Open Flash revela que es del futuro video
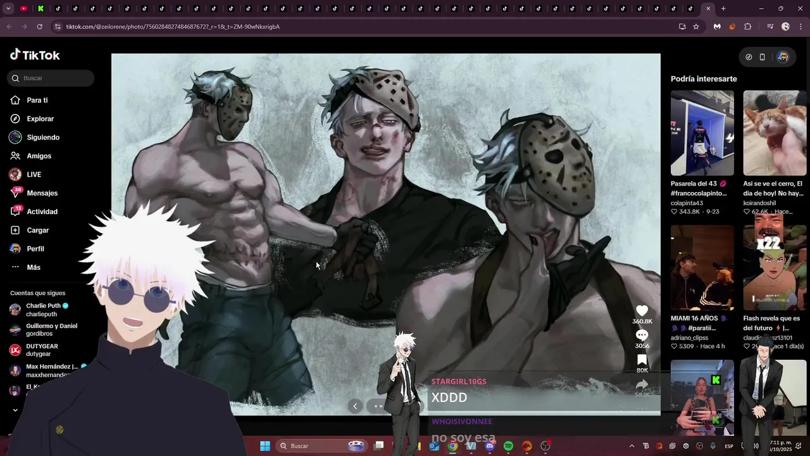810x456 pixels. coord(775,267)
